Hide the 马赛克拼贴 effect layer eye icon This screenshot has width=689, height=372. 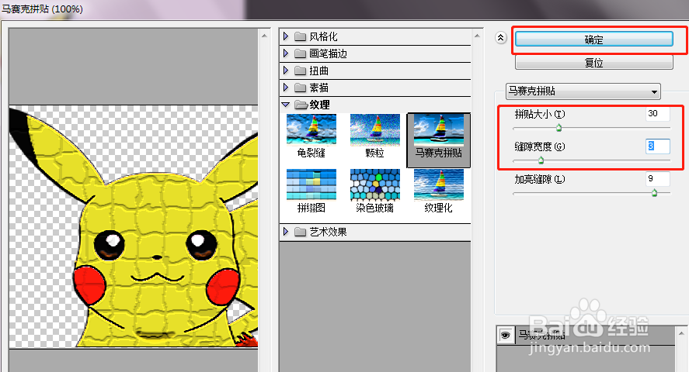(506, 336)
